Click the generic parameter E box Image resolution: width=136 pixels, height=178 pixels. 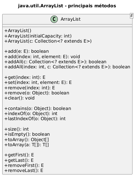[x=132, y=16]
